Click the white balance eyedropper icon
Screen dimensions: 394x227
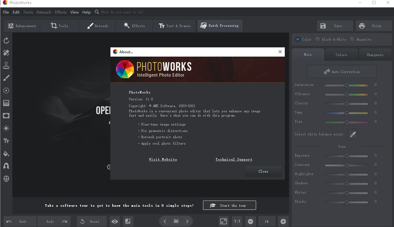pyautogui.click(x=353, y=134)
